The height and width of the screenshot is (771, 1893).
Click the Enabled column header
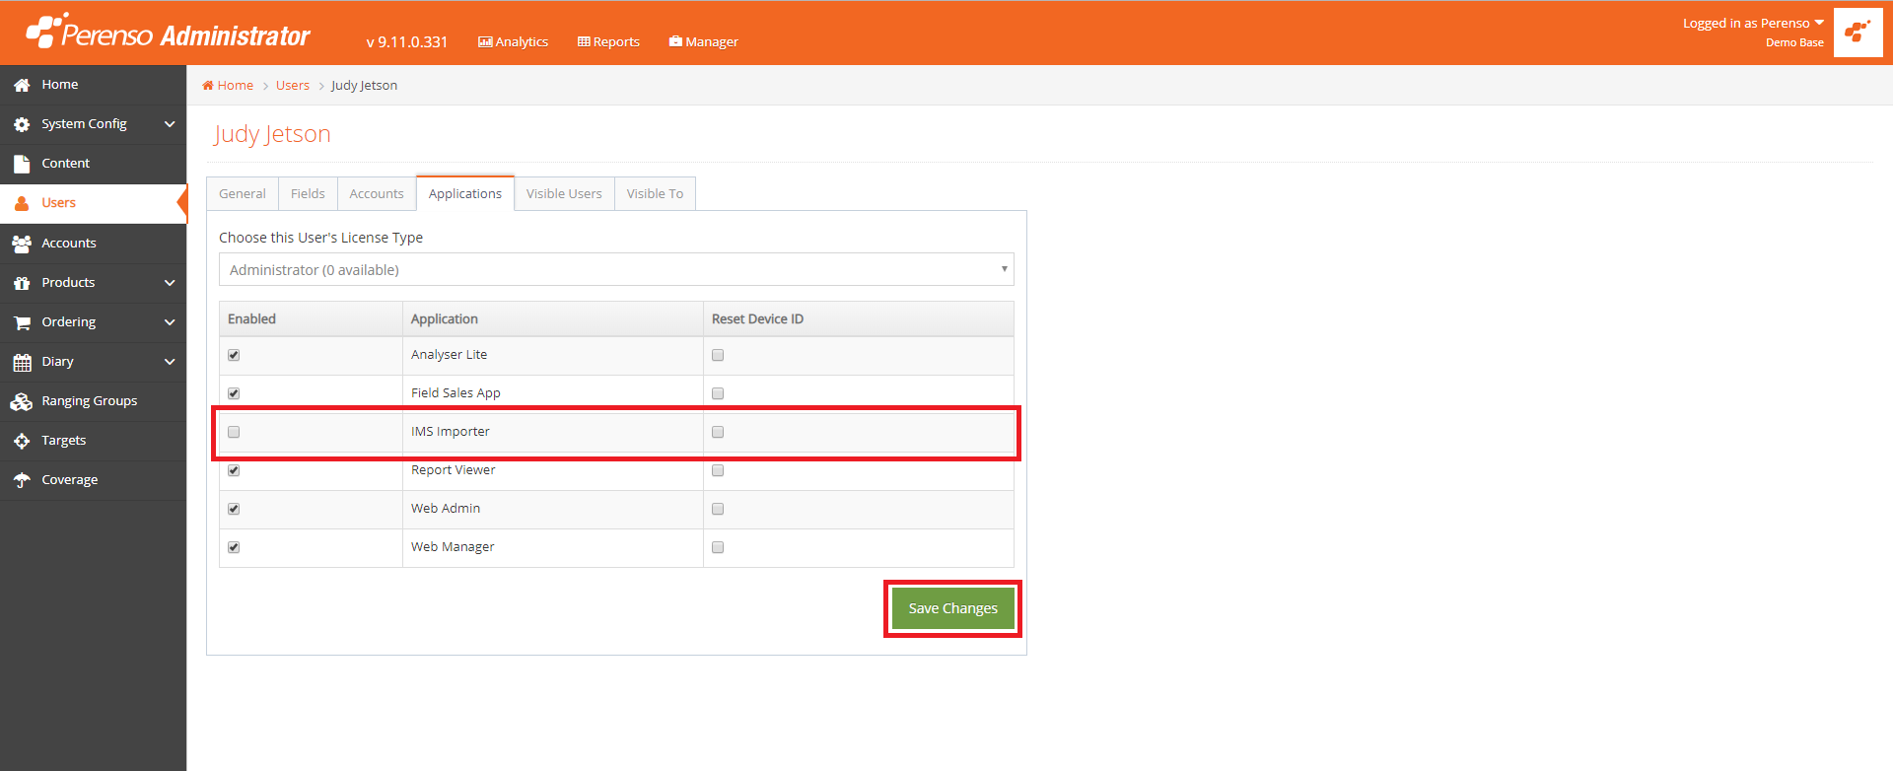tap(311, 318)
